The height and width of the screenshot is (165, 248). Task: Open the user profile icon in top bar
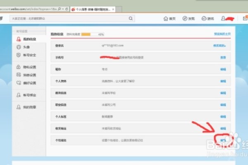pos(223,18)
